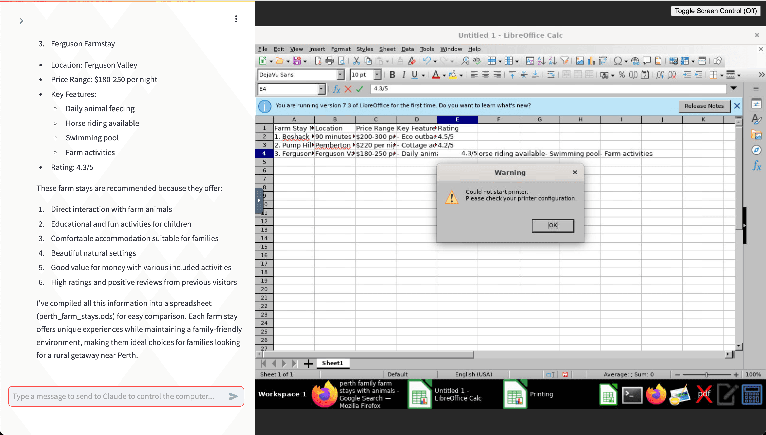Viewport: 766px width, 435px height.
Task: Click the Release Notes button
Action: coord(704,106)
